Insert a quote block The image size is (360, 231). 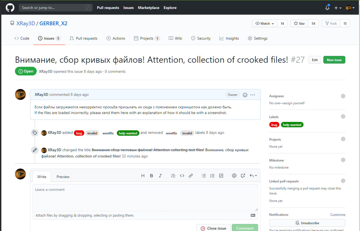point(173,176)
